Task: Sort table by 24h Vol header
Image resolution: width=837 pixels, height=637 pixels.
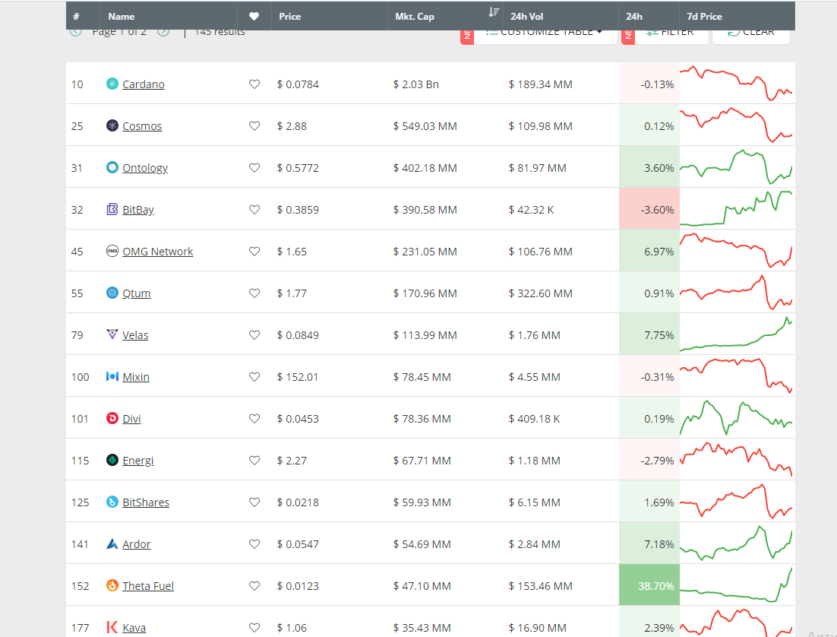Action: tap(526, 17)
